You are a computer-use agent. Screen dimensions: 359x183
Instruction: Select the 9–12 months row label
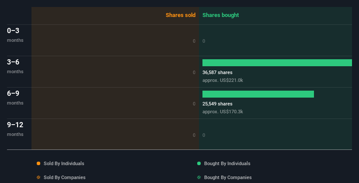(x=15, y=129)
